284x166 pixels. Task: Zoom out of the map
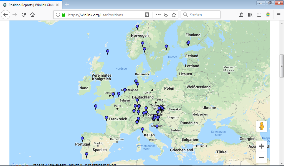point(262,157)
